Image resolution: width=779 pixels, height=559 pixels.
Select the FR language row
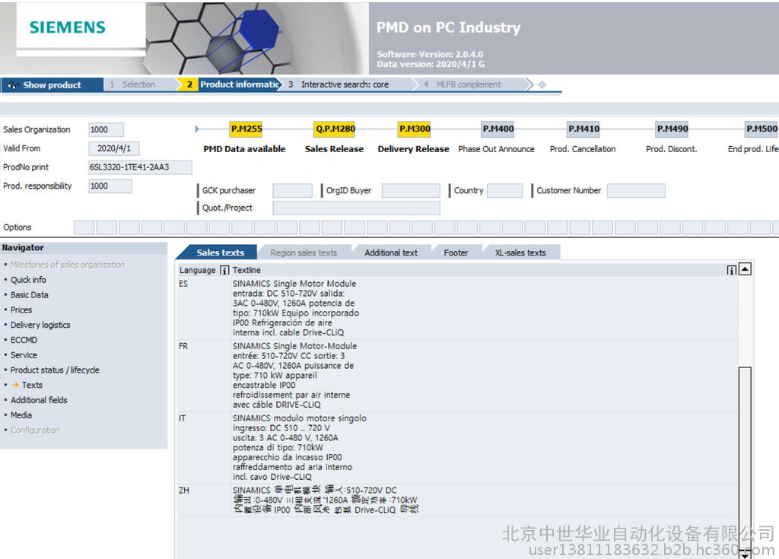point(457,375)
